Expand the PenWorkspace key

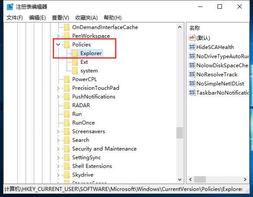point(58,36)
